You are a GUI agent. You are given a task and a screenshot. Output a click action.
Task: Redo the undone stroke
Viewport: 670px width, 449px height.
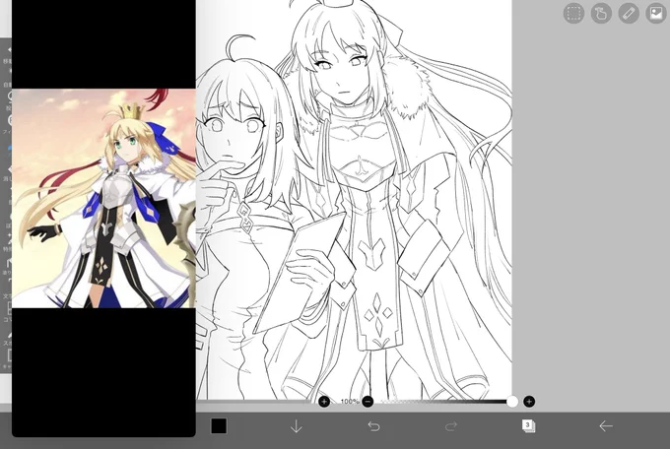pos(451,426)
